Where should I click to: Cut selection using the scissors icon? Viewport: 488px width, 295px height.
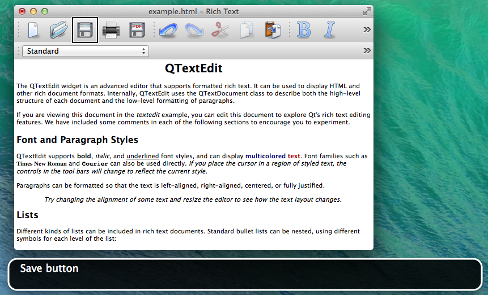tap(220, 30)
